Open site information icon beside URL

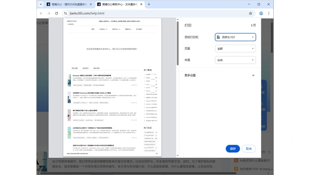coord(66,13)
